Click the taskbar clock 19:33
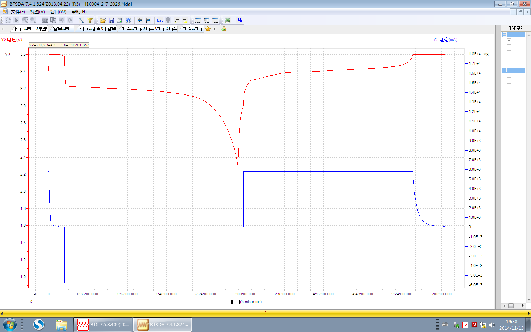The width and height of the screenshot is (531, 332). click(x=511, y=322)
